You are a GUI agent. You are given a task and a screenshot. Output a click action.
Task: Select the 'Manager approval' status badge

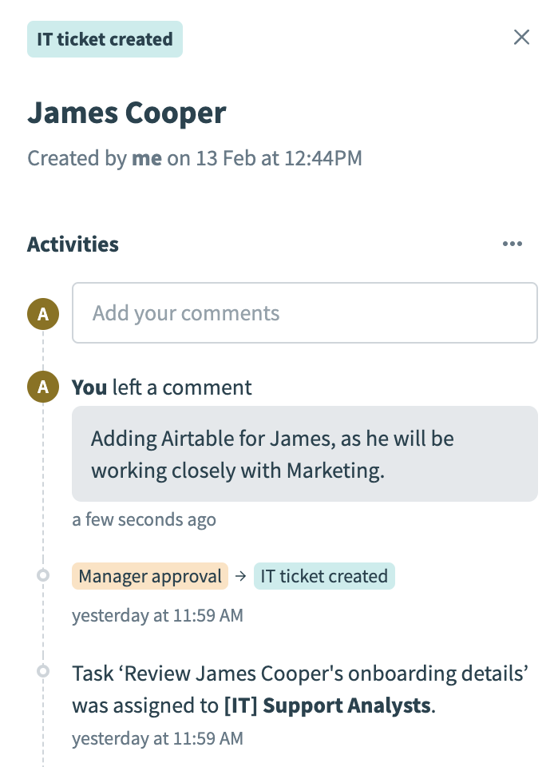[x=149, y=575]
